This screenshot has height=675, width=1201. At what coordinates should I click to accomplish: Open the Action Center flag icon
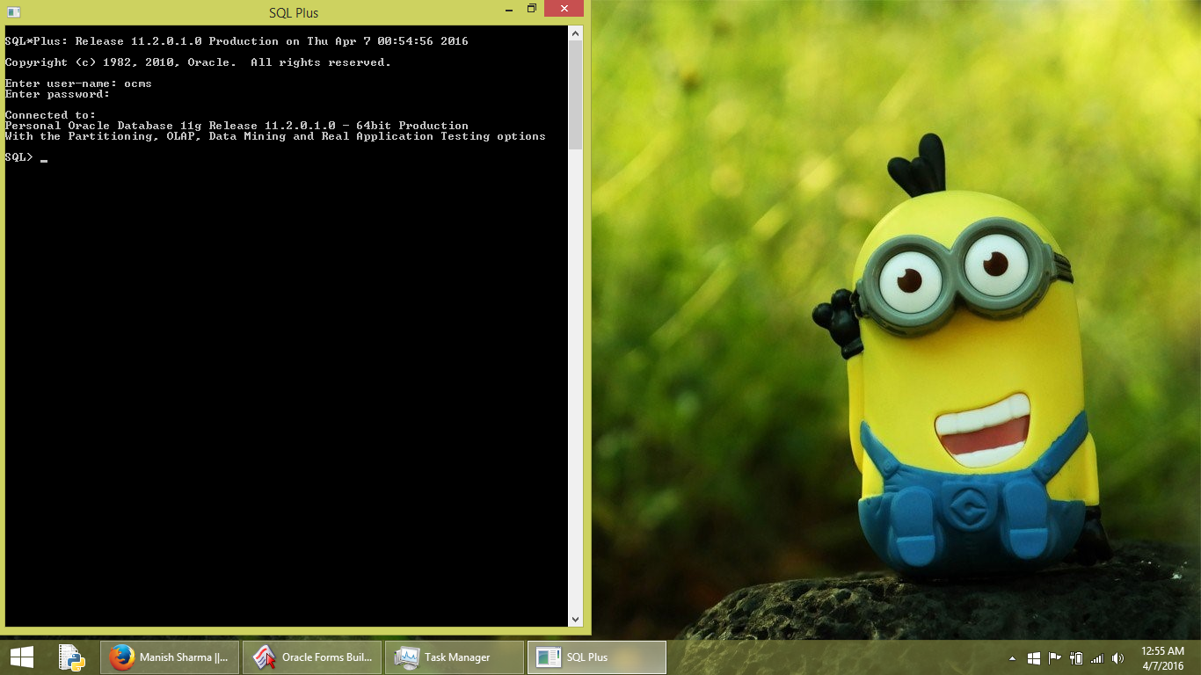click(x=1054, y=657)
